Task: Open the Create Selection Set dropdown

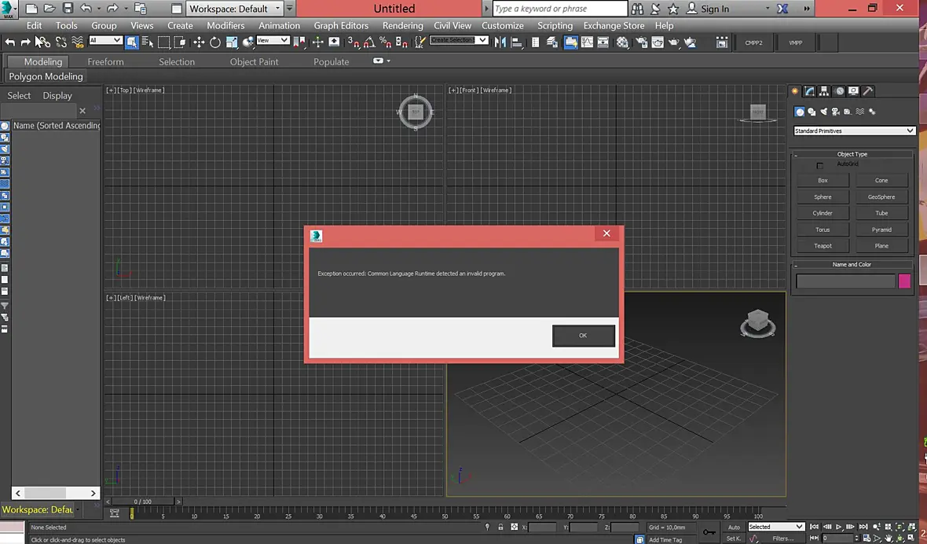Action: click(x=459, y=40)
